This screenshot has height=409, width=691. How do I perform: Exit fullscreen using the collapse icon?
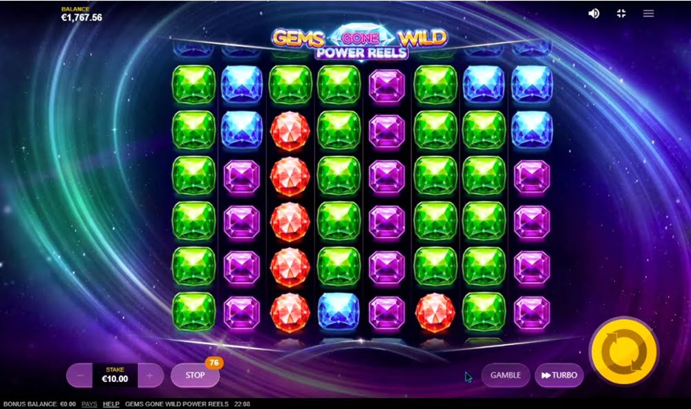(x=621, y=14)
